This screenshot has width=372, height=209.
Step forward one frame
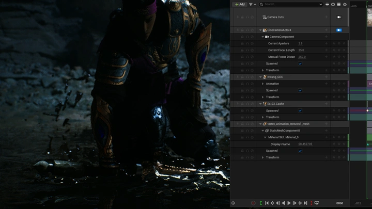[x=295, y=203]
